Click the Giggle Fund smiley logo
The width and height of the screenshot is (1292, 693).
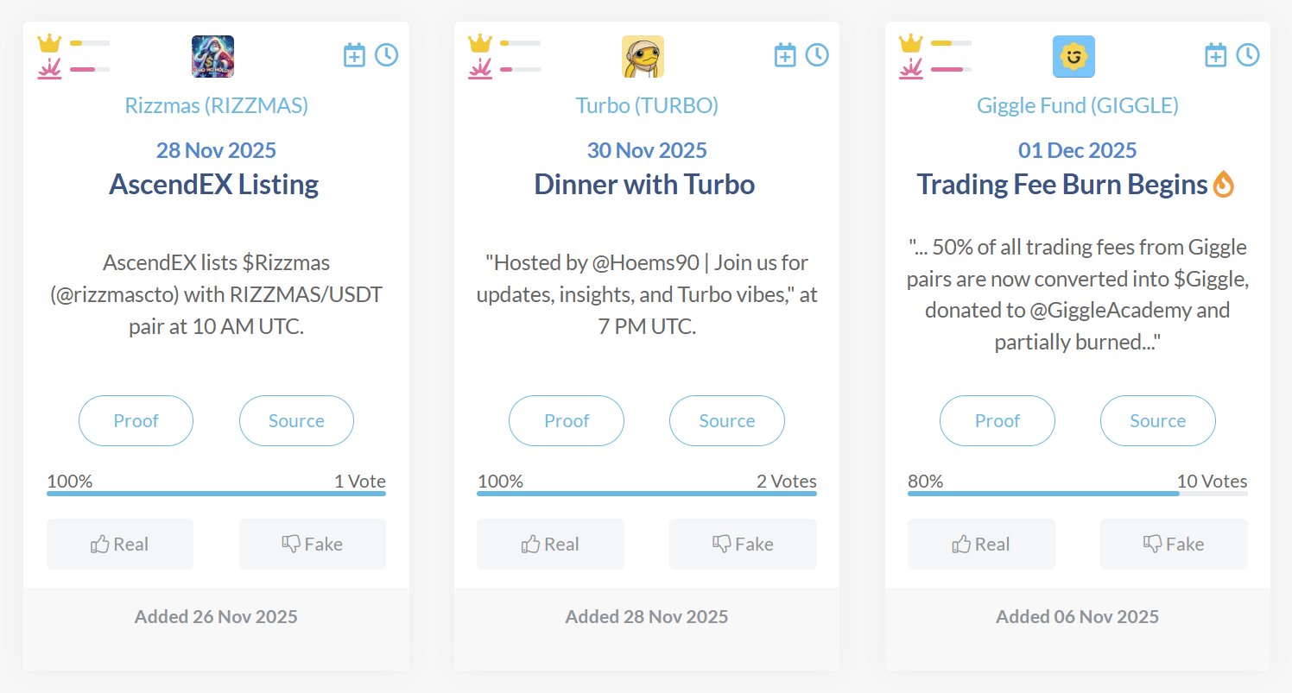click(x=1073, y=56)
